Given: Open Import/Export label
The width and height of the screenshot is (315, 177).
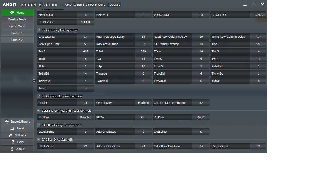Looking at the screenshot, I should click(20, 122).
